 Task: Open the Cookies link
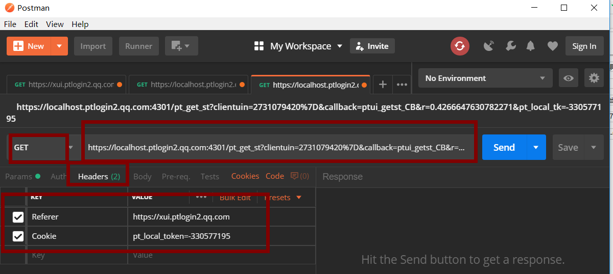pyautogui.click(x=245, y=176)
